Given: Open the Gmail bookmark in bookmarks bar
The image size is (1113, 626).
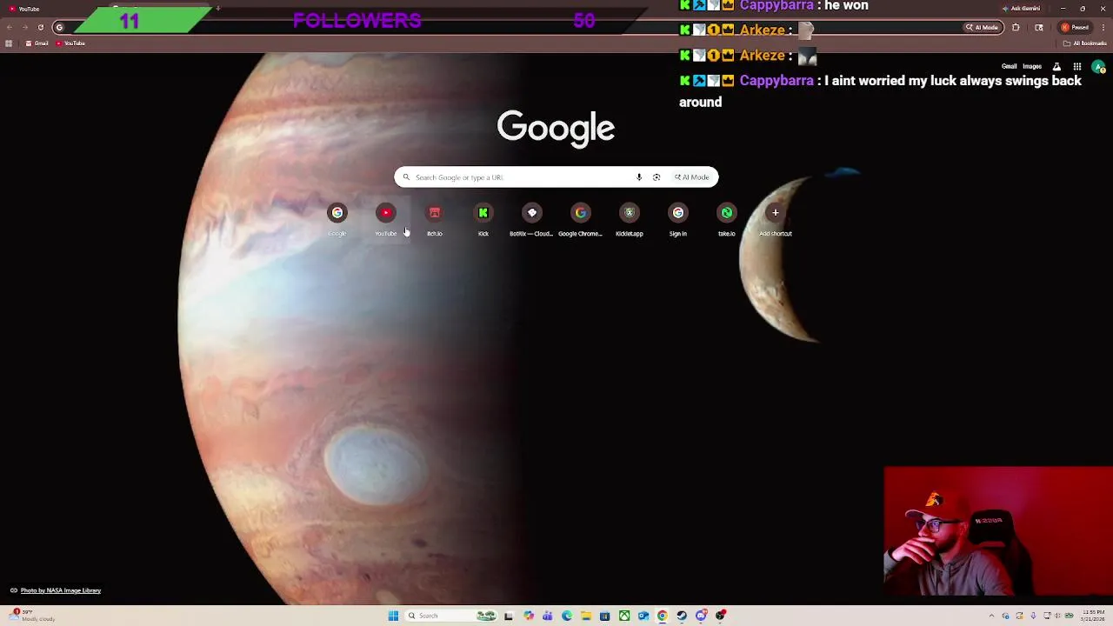Looking at the screenshot, I should point(37,43).
